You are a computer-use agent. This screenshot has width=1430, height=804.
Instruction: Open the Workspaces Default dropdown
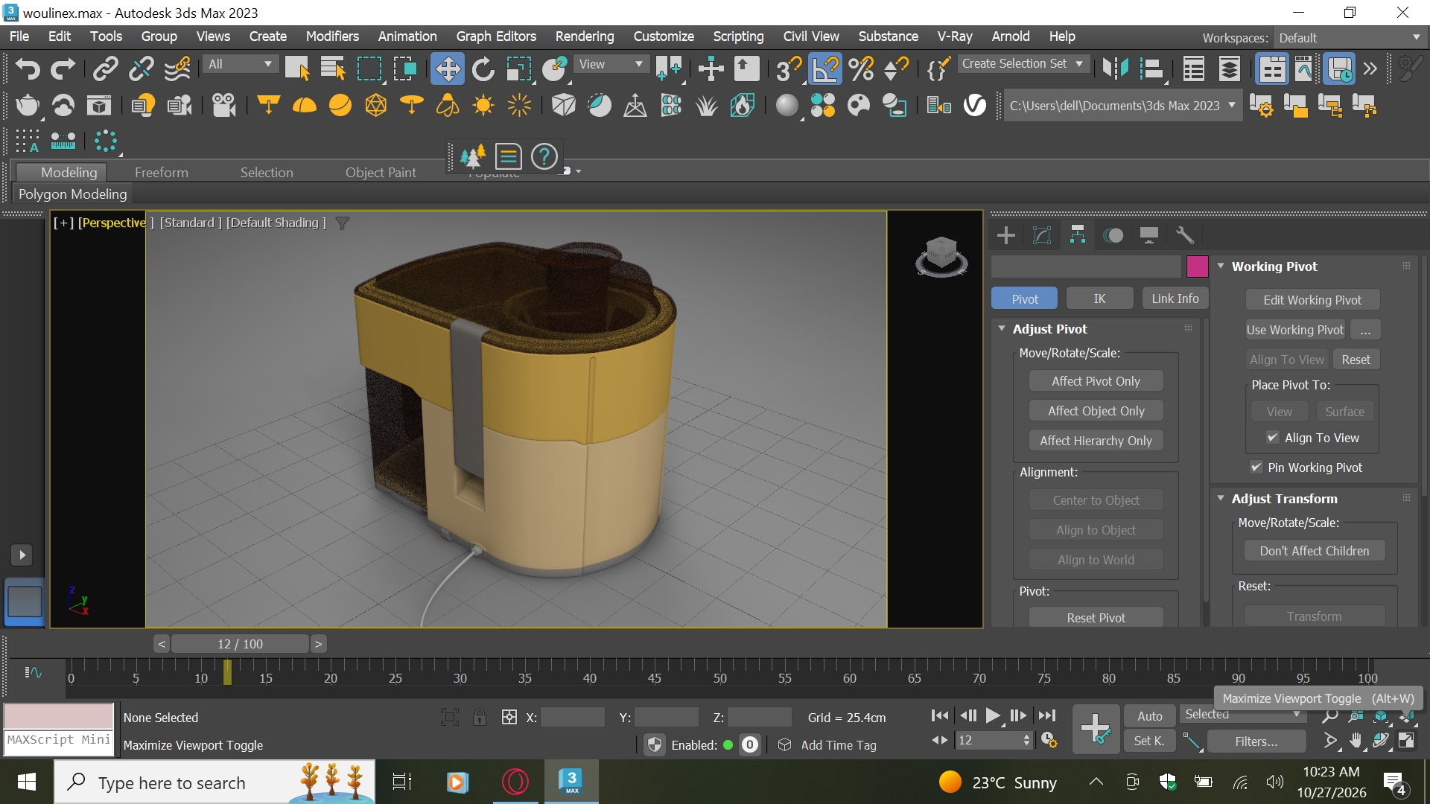[1349, 37]
